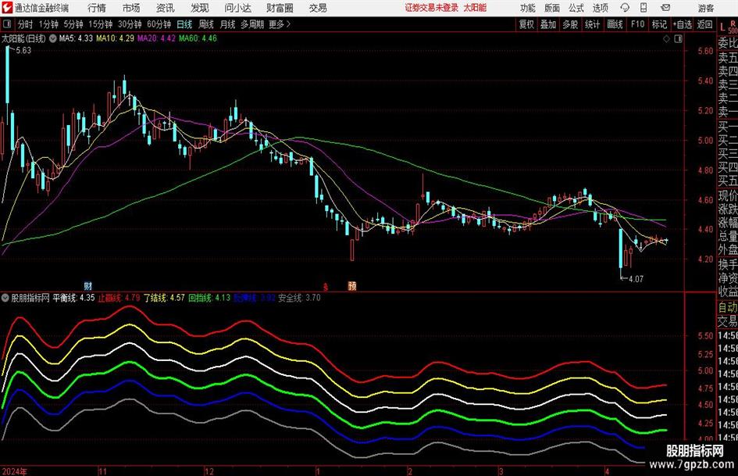Open F10 company info
The width and height of the screenshot is (738, 476).
[x=637, y=24]
